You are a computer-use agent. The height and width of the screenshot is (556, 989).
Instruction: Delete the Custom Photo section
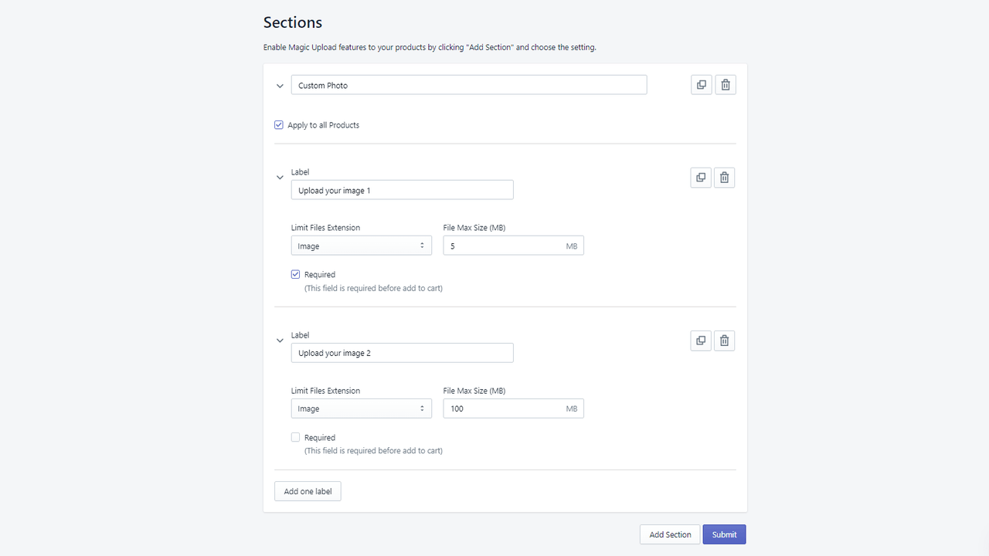point(726,85)
